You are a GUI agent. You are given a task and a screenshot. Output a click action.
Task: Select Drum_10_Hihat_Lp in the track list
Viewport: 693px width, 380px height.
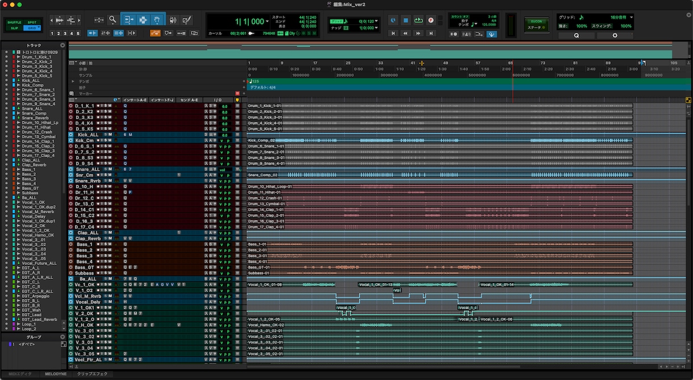click(40, 123)
